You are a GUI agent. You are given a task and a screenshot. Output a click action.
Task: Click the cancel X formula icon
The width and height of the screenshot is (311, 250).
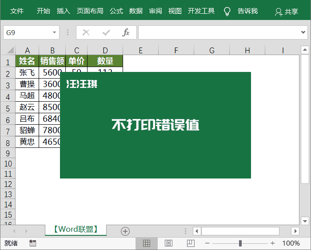click(x=86, y=32)
